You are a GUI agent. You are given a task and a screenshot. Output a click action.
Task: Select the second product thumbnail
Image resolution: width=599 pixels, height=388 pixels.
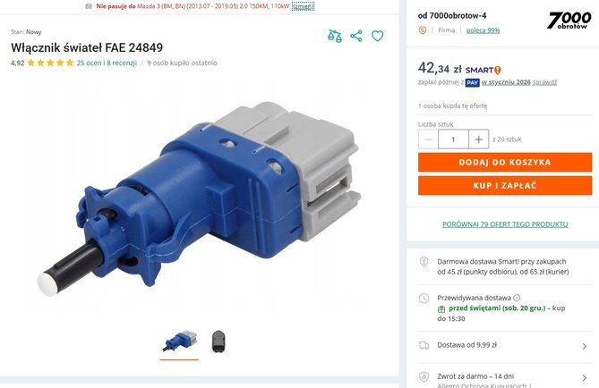[x=218, y=342]
